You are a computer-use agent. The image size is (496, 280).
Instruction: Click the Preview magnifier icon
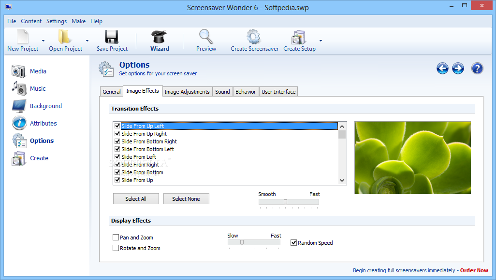coord(205,37)
